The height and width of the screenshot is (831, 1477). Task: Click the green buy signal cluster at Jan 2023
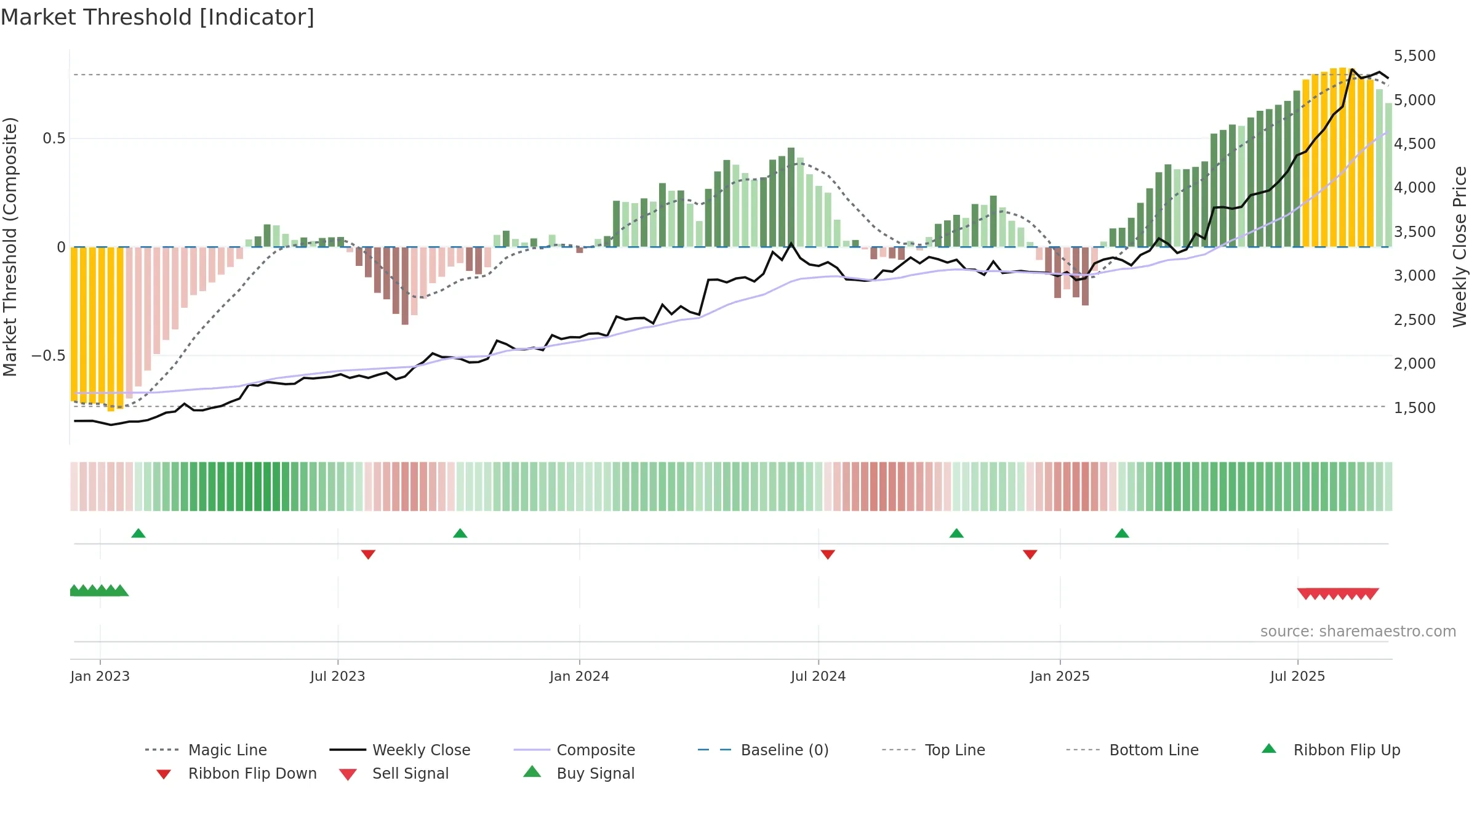pyautogui.click(x=99, y=590)
